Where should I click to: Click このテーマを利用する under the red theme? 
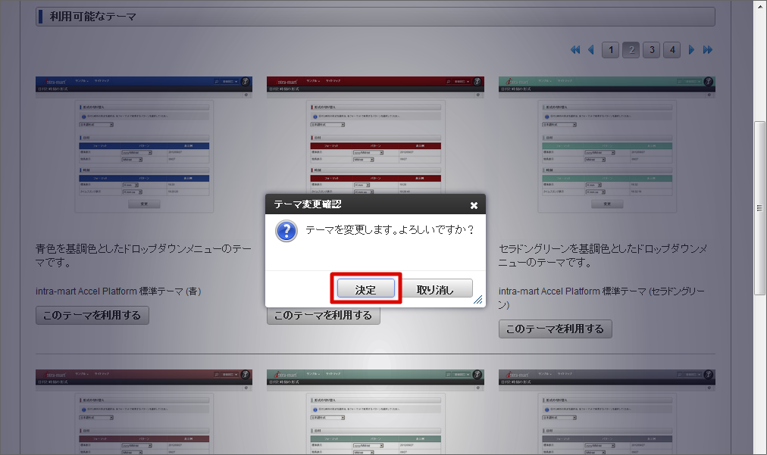click(324, 316)
